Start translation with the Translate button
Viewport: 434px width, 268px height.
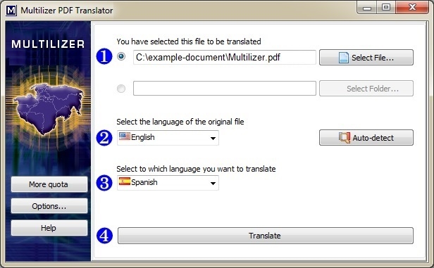coord(266,236)
